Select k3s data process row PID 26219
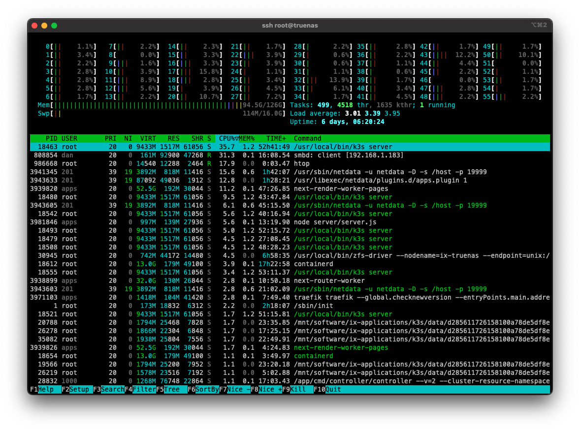 click(x=290, y=372)
